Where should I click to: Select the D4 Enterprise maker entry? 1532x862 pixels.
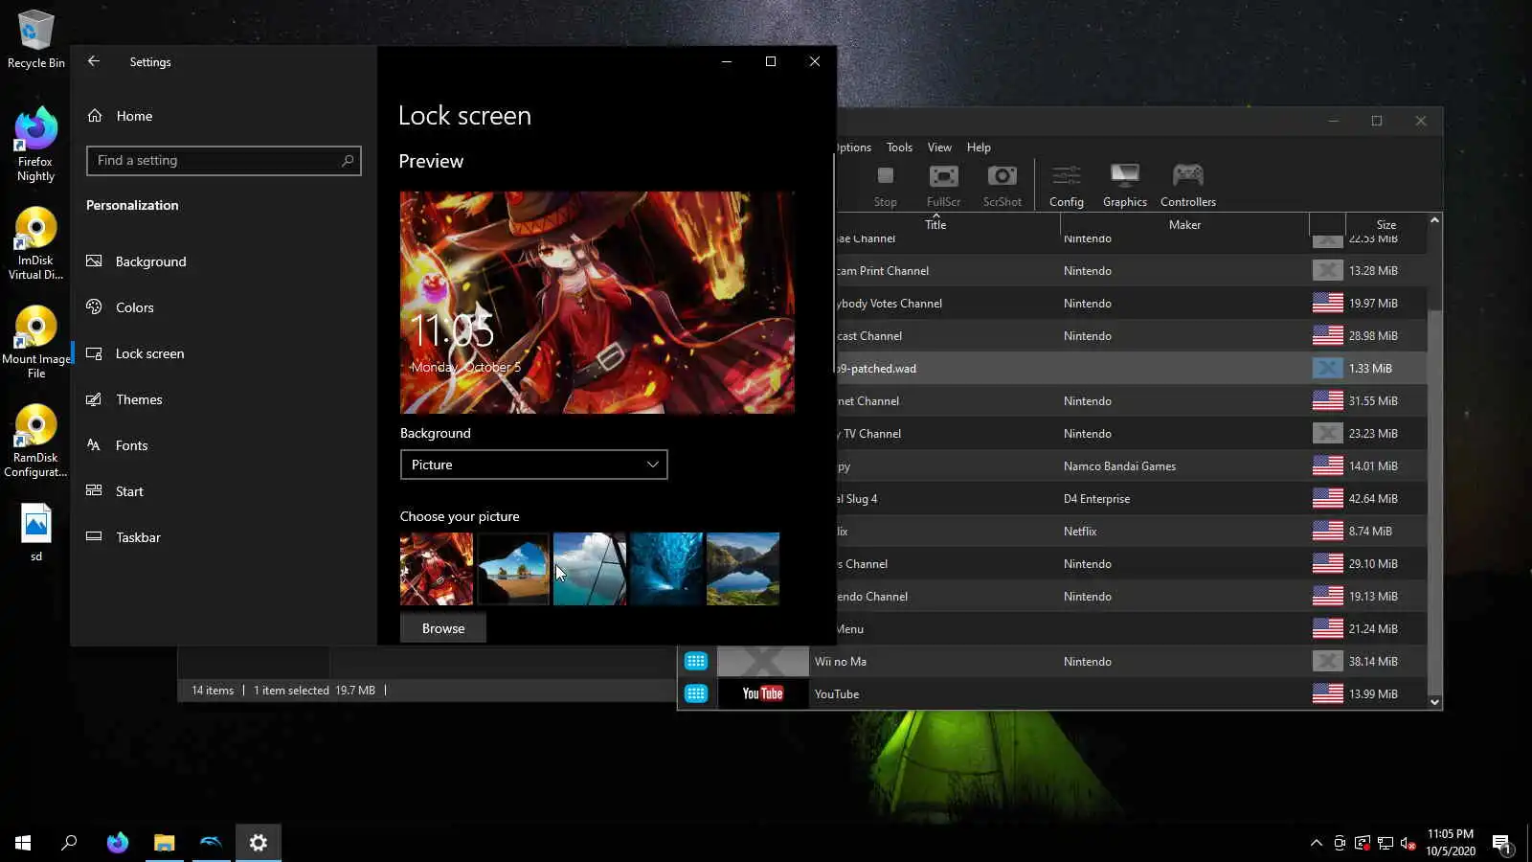click(1096, 499)
